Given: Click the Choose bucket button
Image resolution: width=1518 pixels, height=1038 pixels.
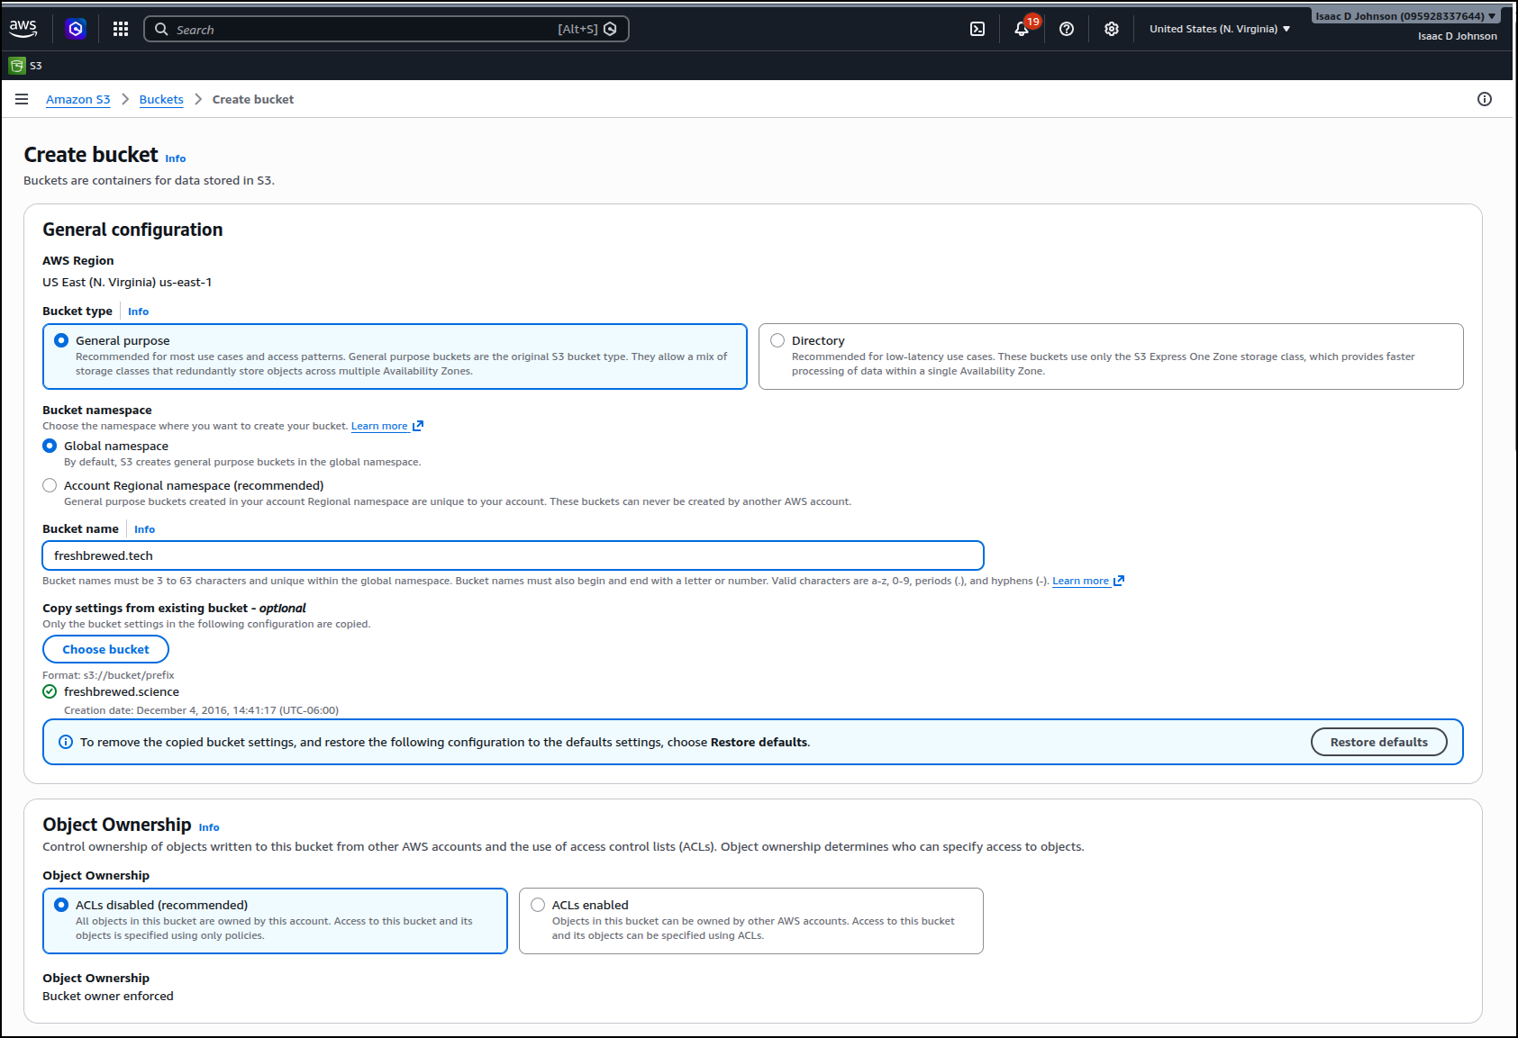Looking at the screenshot, I should tap(106, 649).
